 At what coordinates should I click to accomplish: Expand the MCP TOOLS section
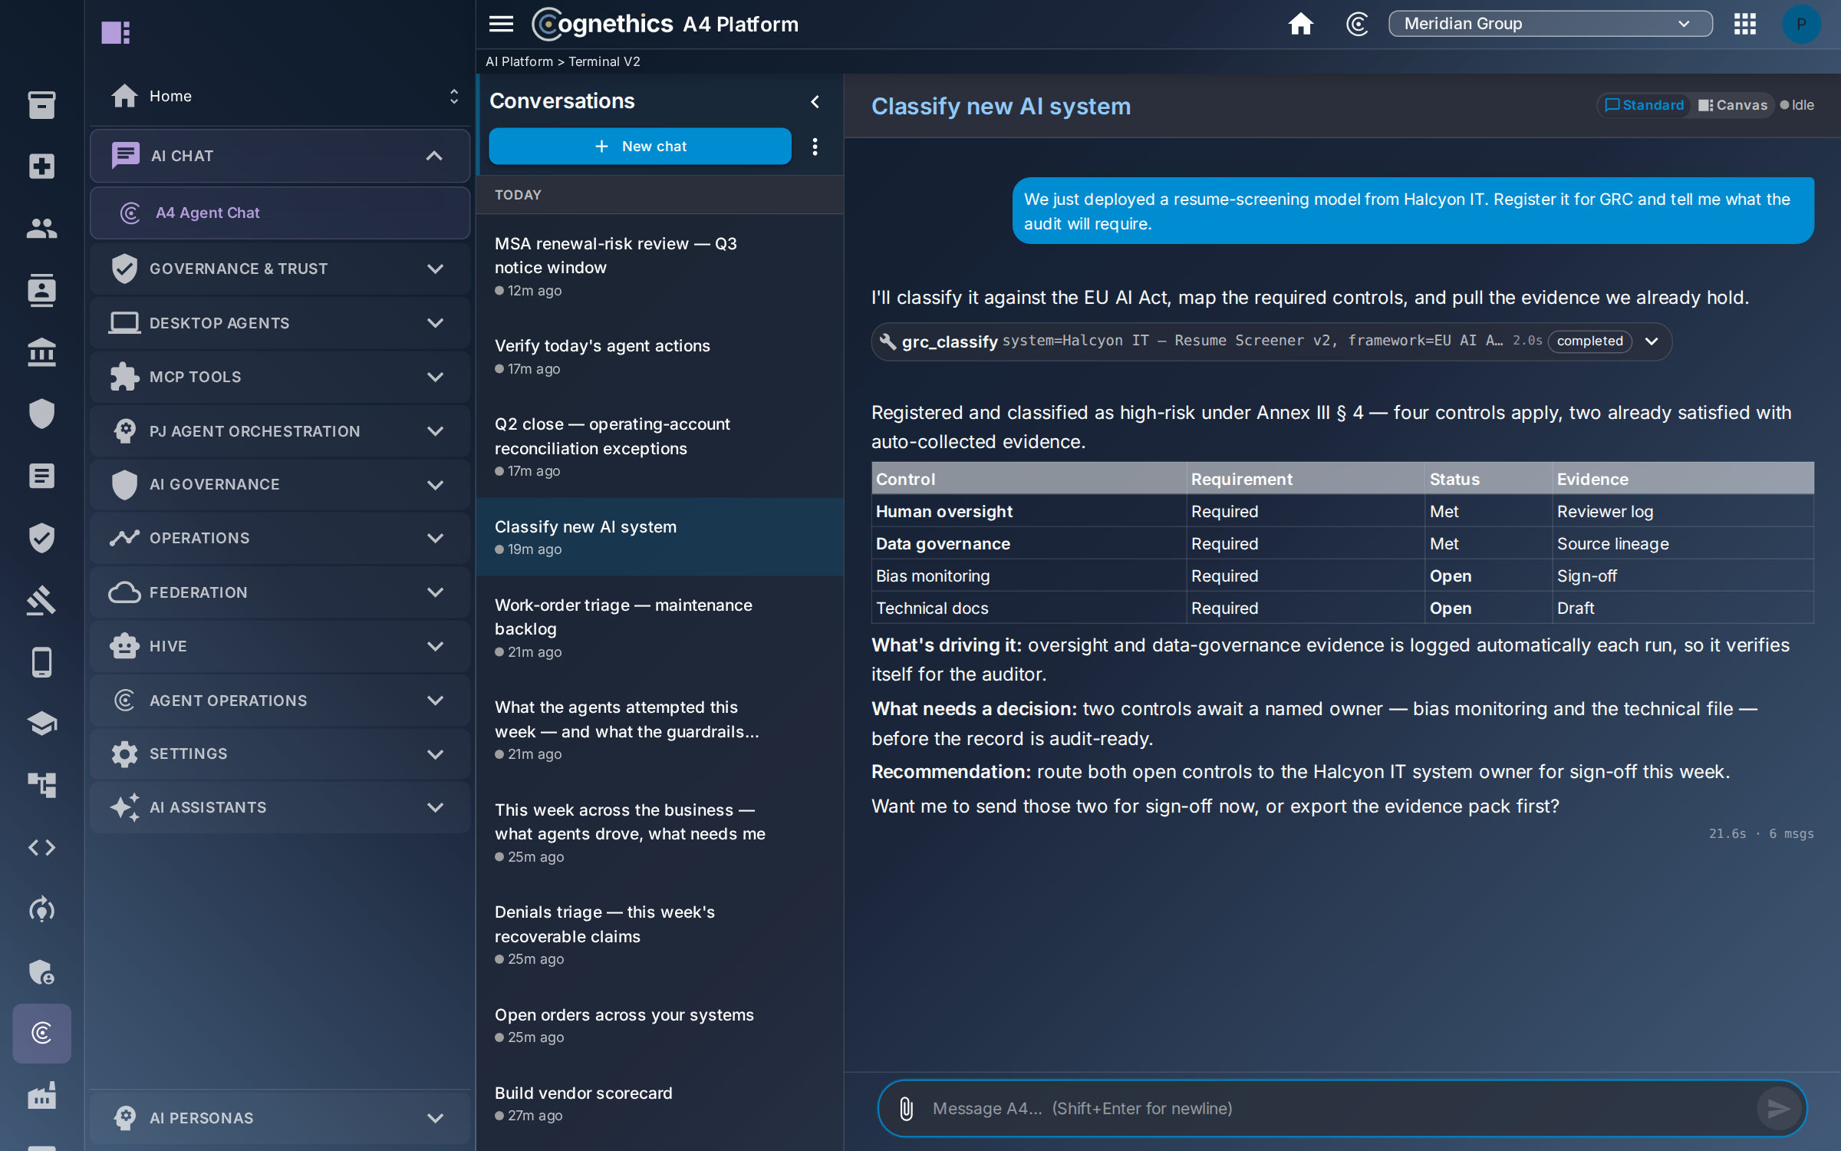pos(280,377)
